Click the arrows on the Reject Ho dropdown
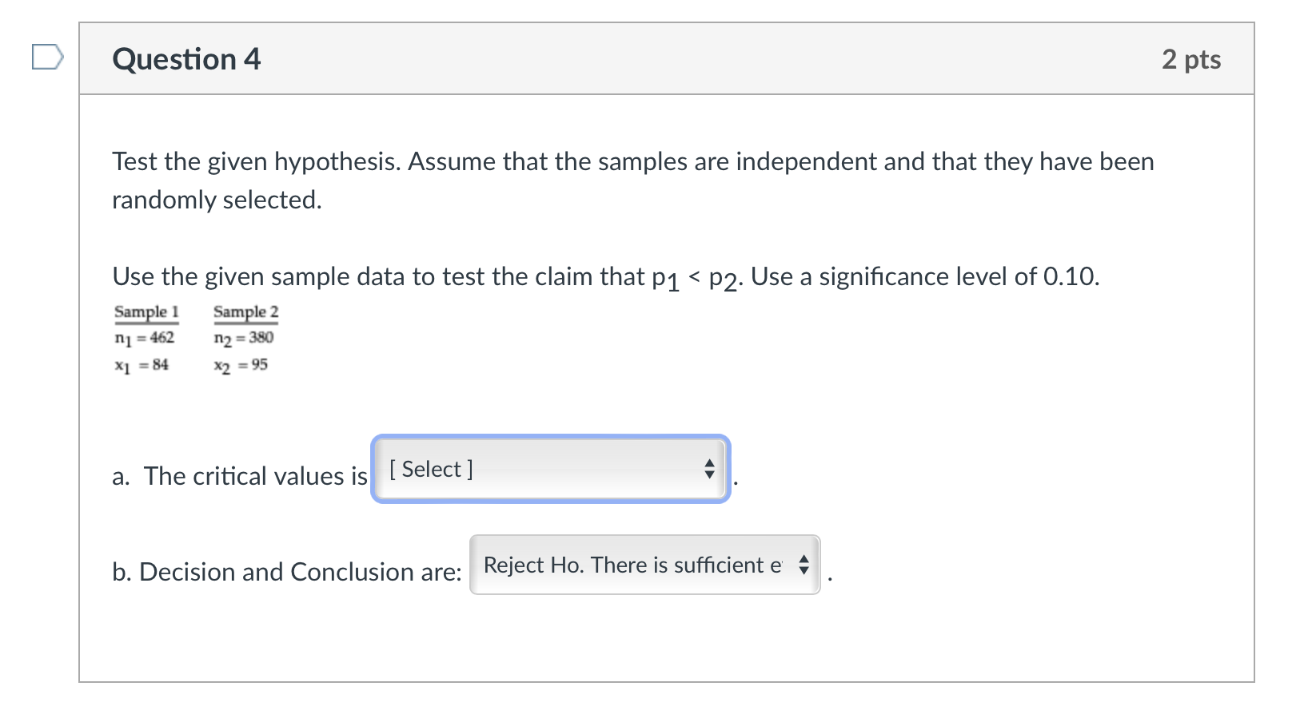Screen dimensions: 1316x714 click(804, 565)
